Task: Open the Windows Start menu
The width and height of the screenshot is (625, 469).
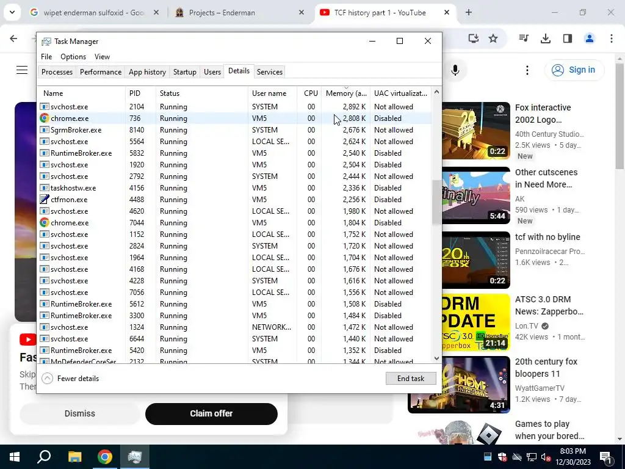Action: [15, 457]
